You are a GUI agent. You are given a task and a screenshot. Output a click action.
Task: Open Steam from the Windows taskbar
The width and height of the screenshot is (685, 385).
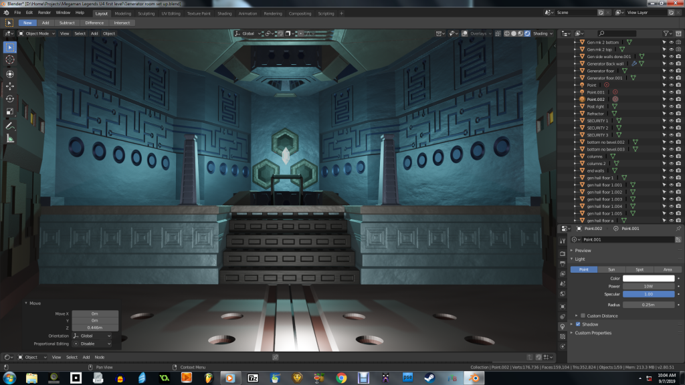[x=429, y=378]
